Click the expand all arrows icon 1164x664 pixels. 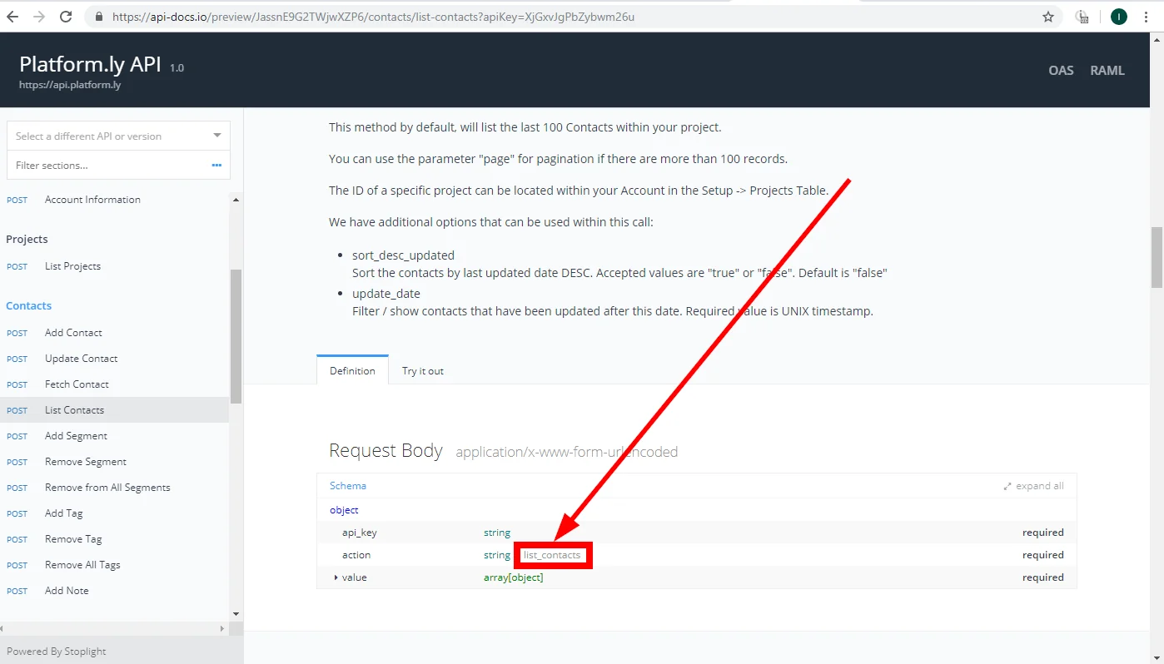tap(1007, 486)
